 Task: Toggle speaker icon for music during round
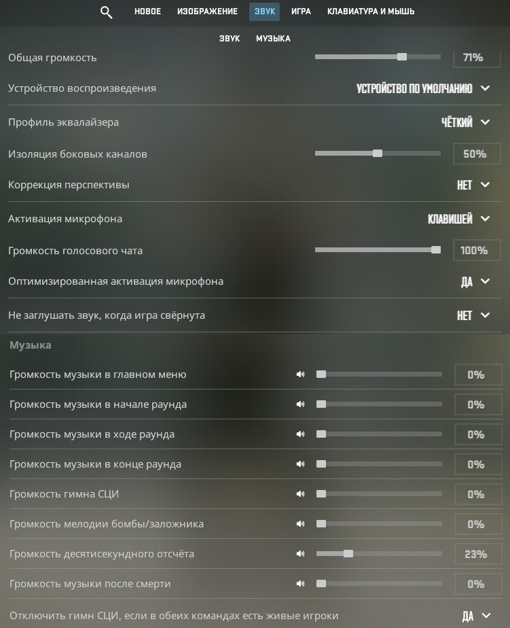[x=300, y=434]
